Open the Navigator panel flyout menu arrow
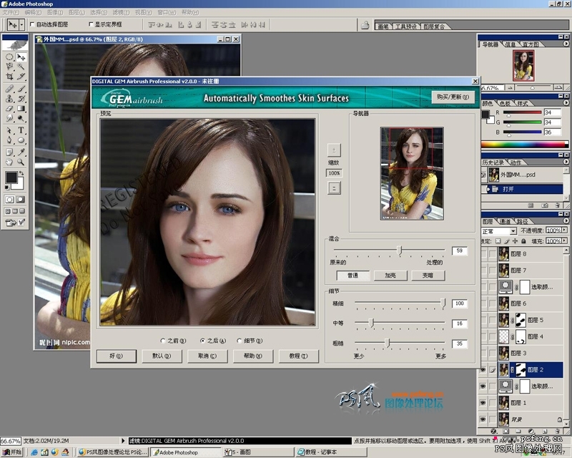The image size is (572, 458). click(566, 44)
